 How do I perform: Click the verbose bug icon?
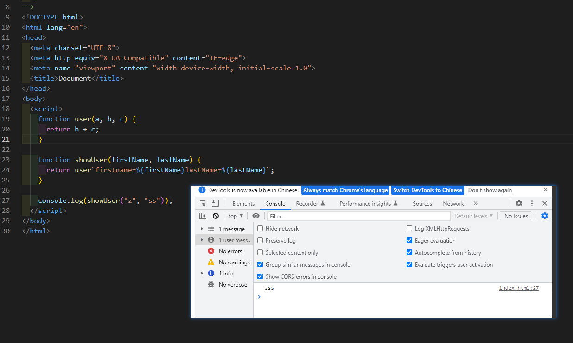coord(211,284)
